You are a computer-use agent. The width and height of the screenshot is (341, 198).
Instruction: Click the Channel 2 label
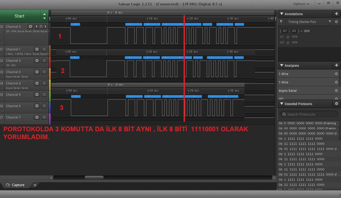pos(13,60)
